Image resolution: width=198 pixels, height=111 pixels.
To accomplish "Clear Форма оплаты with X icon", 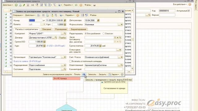I will [122, 25].
